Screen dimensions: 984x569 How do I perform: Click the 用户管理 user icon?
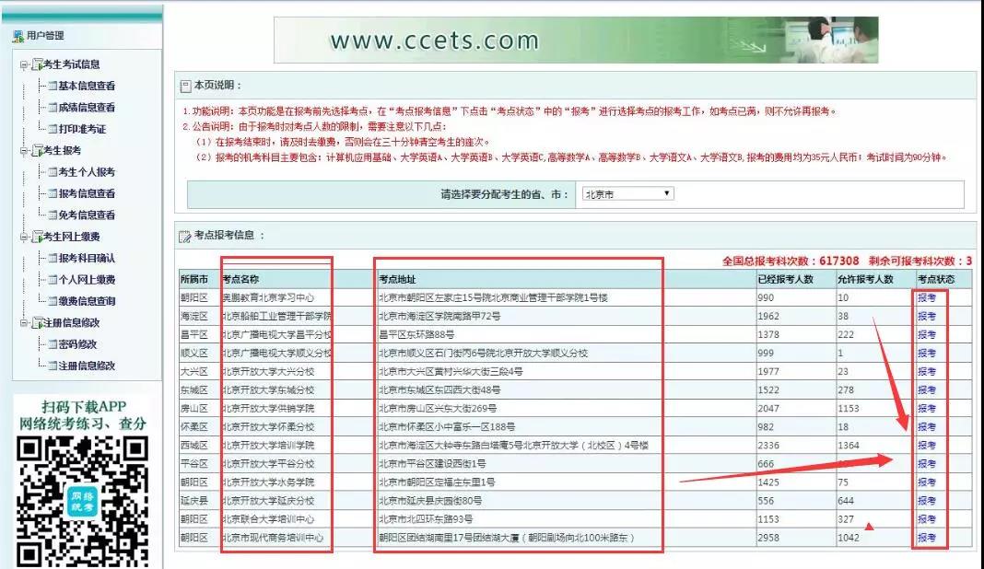(18, 36)
